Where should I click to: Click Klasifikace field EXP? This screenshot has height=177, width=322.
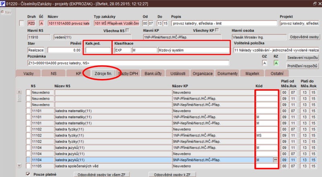click(122, 50)
